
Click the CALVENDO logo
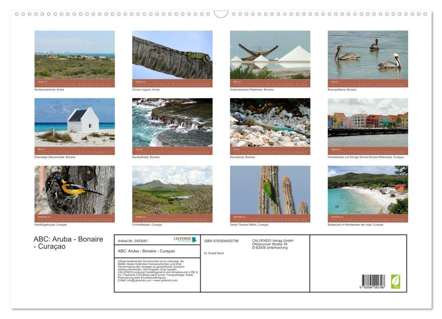pos(185,239)
